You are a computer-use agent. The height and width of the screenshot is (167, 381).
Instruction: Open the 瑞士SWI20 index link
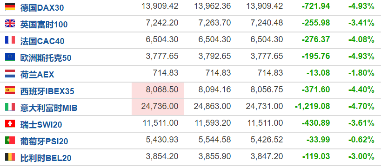click(x=41, y=125)
